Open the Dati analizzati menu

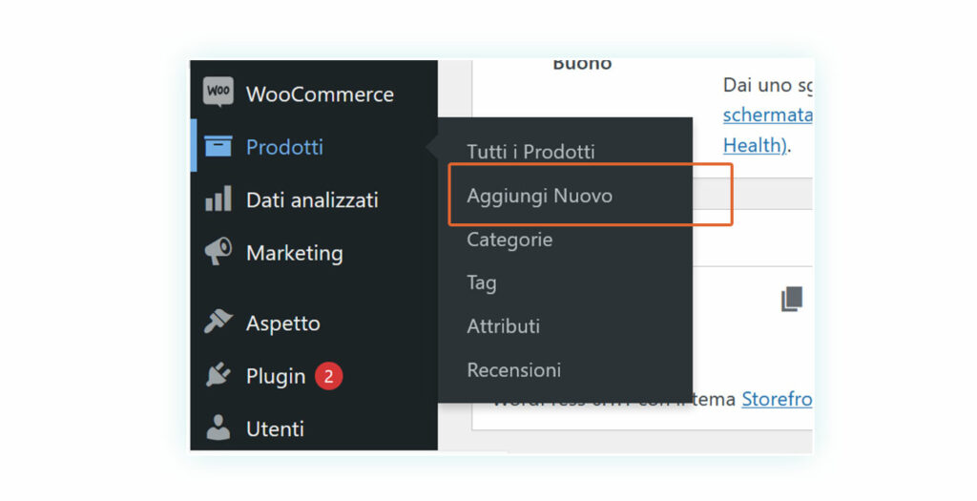coord(312,200)
